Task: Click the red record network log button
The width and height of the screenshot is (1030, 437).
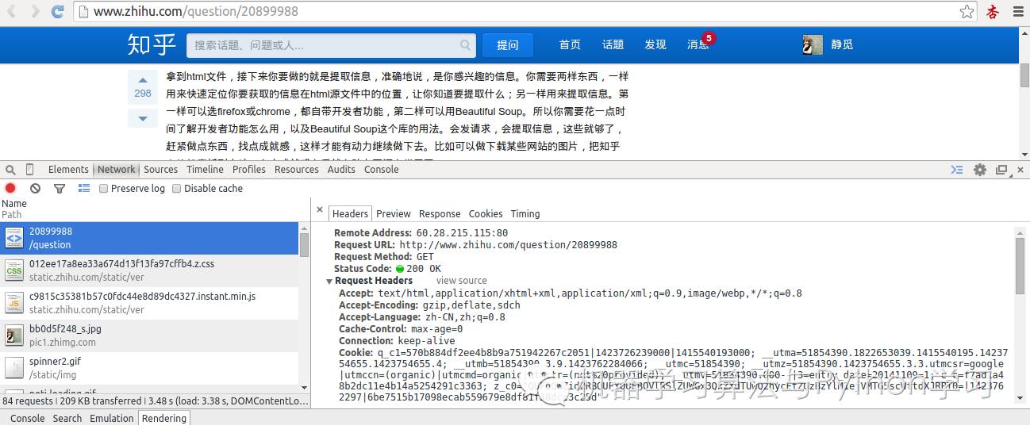Action: click(10, 188)
